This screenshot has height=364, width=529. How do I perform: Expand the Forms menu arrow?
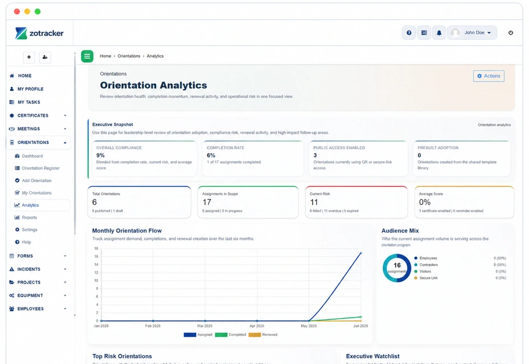tap(65, 256)
